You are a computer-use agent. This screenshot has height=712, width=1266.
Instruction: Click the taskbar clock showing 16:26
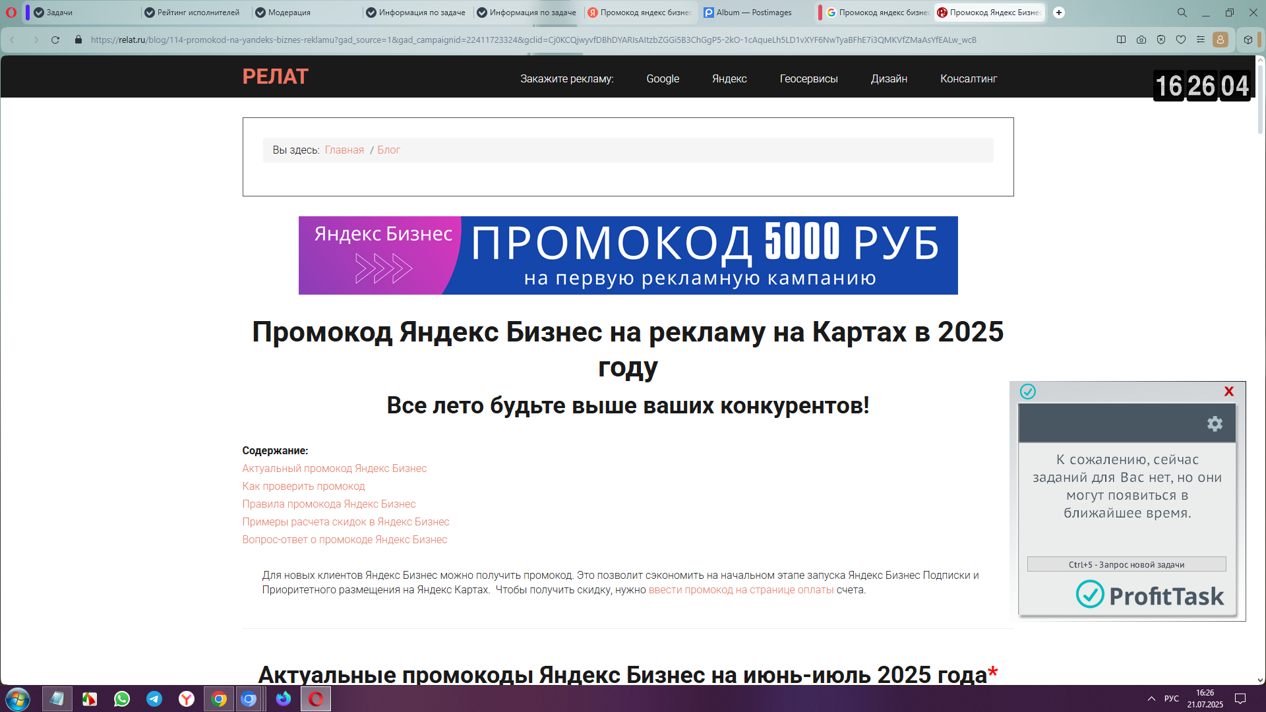1205,699
